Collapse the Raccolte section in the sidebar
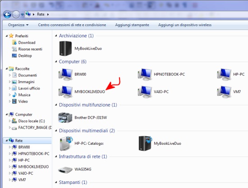This screenshot has width=248, height=188. point(7,69)
